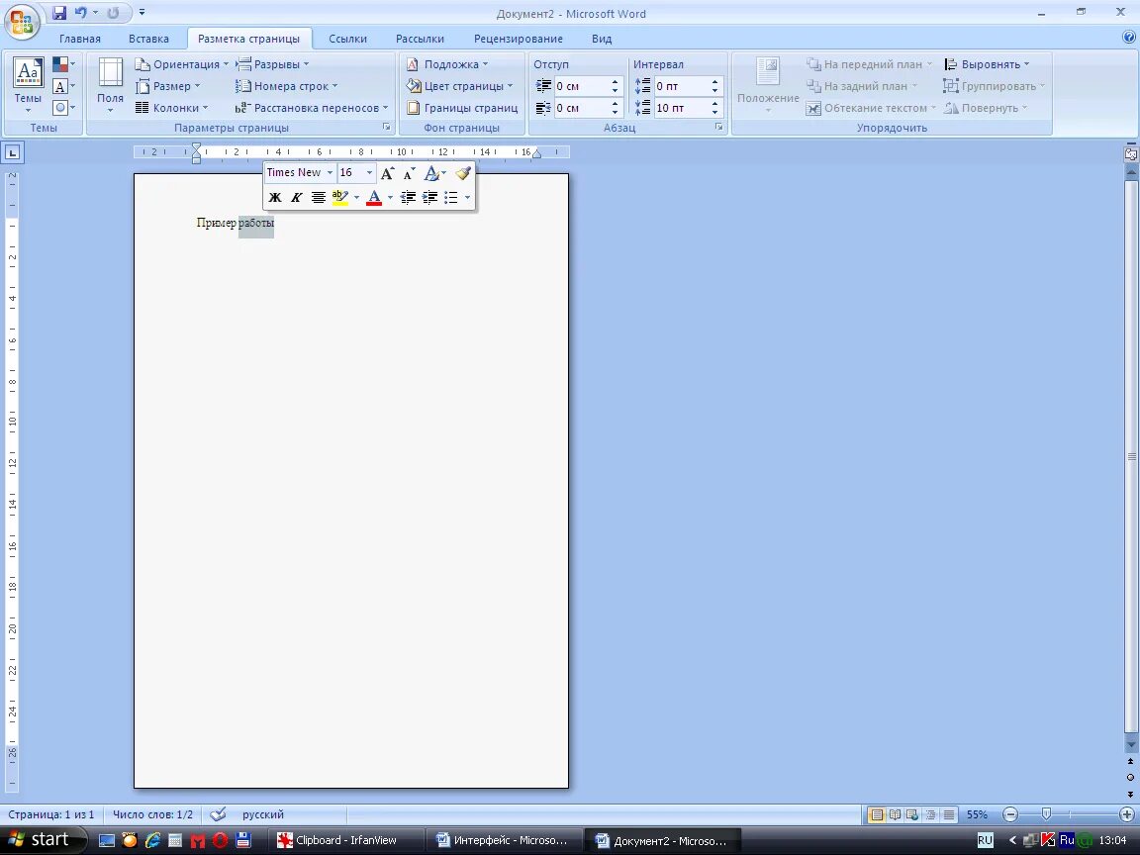The image size is (1140, 855).
Task: Undo the last action
Action: 81,12
